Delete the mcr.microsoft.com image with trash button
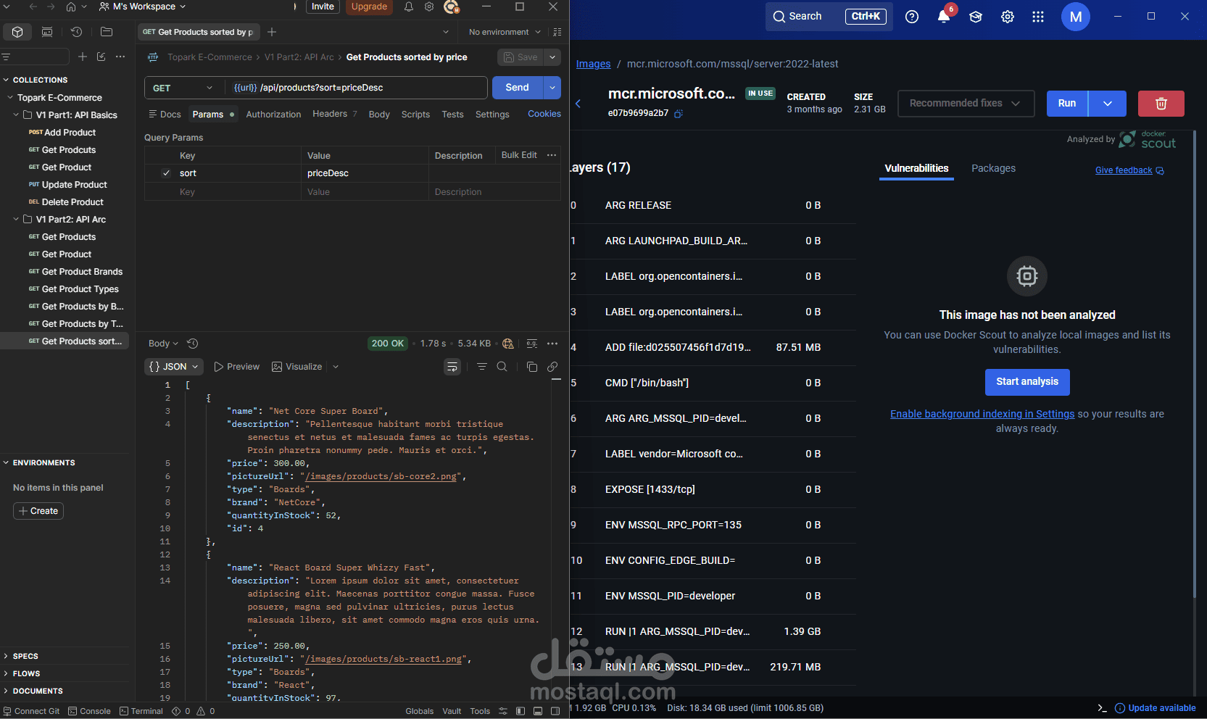 (x=1161, y=104)
